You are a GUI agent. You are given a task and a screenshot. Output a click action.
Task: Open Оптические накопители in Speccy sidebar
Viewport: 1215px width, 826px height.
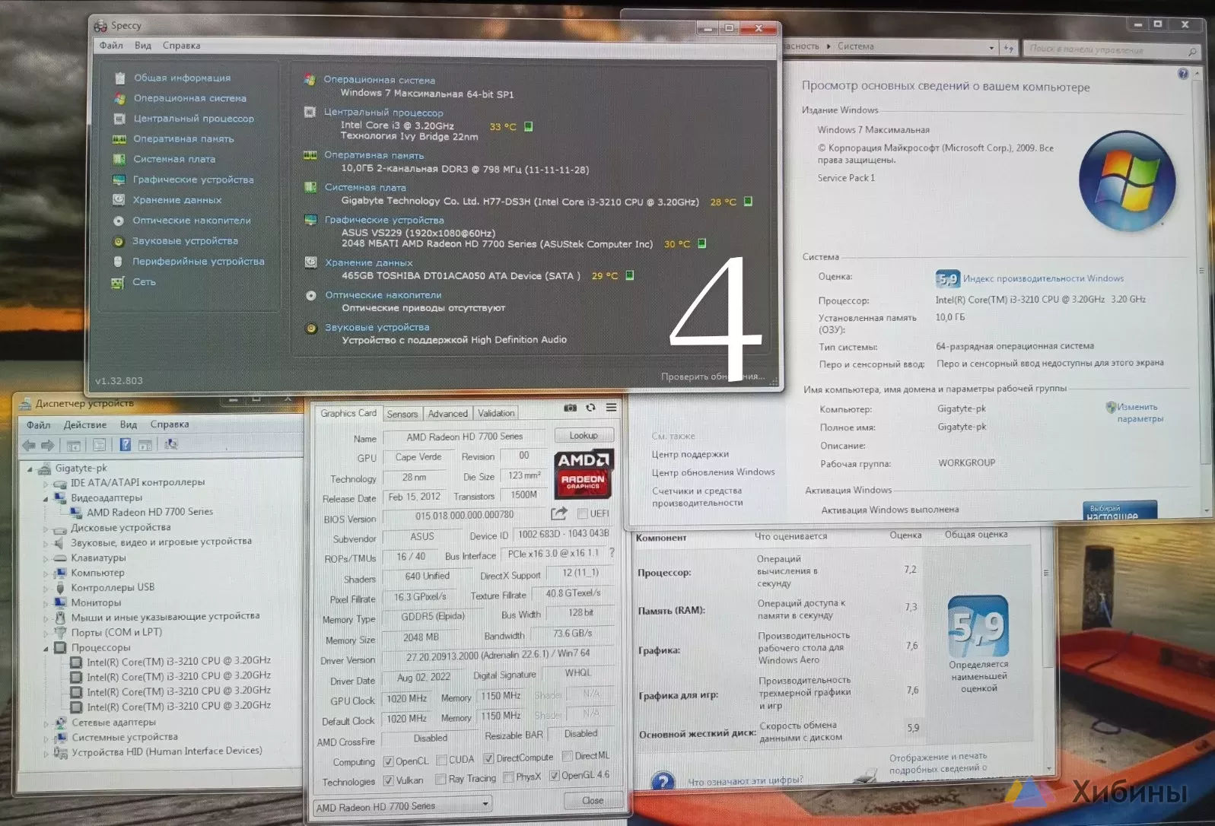click(191, 221)
